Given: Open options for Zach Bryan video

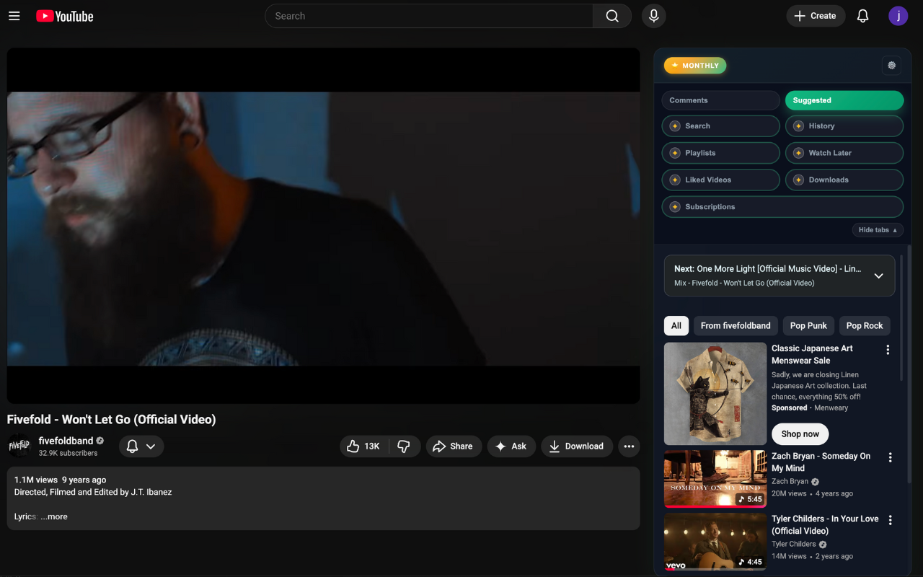Looking at the screenshot, I should (890, 457).
